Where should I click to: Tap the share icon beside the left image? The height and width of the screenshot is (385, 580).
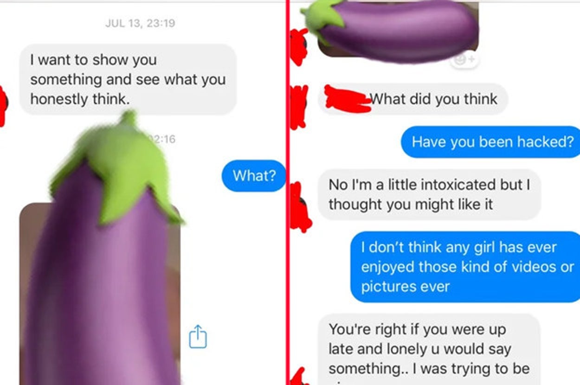click(x=198, y=337)
